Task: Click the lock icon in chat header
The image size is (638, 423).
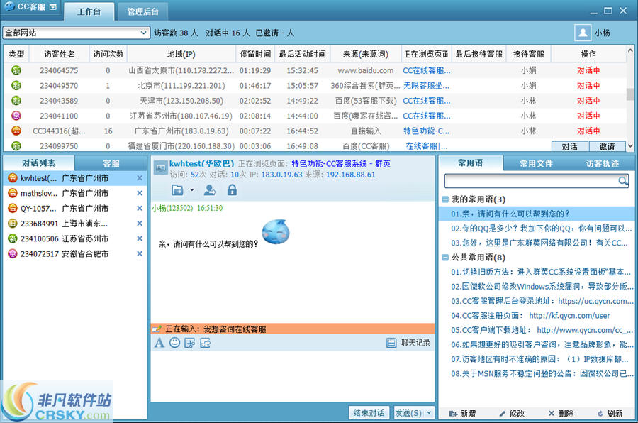Action: (232, 190)
